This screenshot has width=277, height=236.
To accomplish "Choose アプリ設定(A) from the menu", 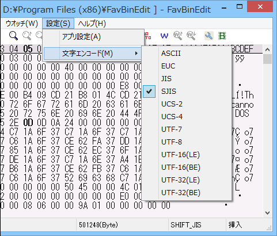I will click(x=94, y=37).
